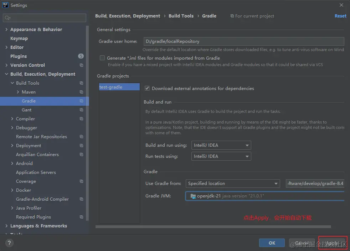Click the Cancel button
This screenshot has height=251, width=350.
pos(302,243)
